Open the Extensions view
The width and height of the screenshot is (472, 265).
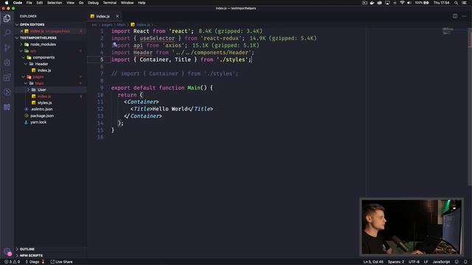(x=7, y=77)
